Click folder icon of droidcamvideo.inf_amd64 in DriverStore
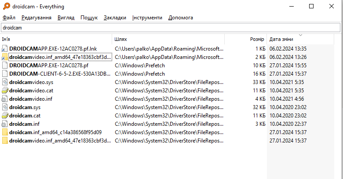This screenshot has width=343, height=179. point(5,141)
